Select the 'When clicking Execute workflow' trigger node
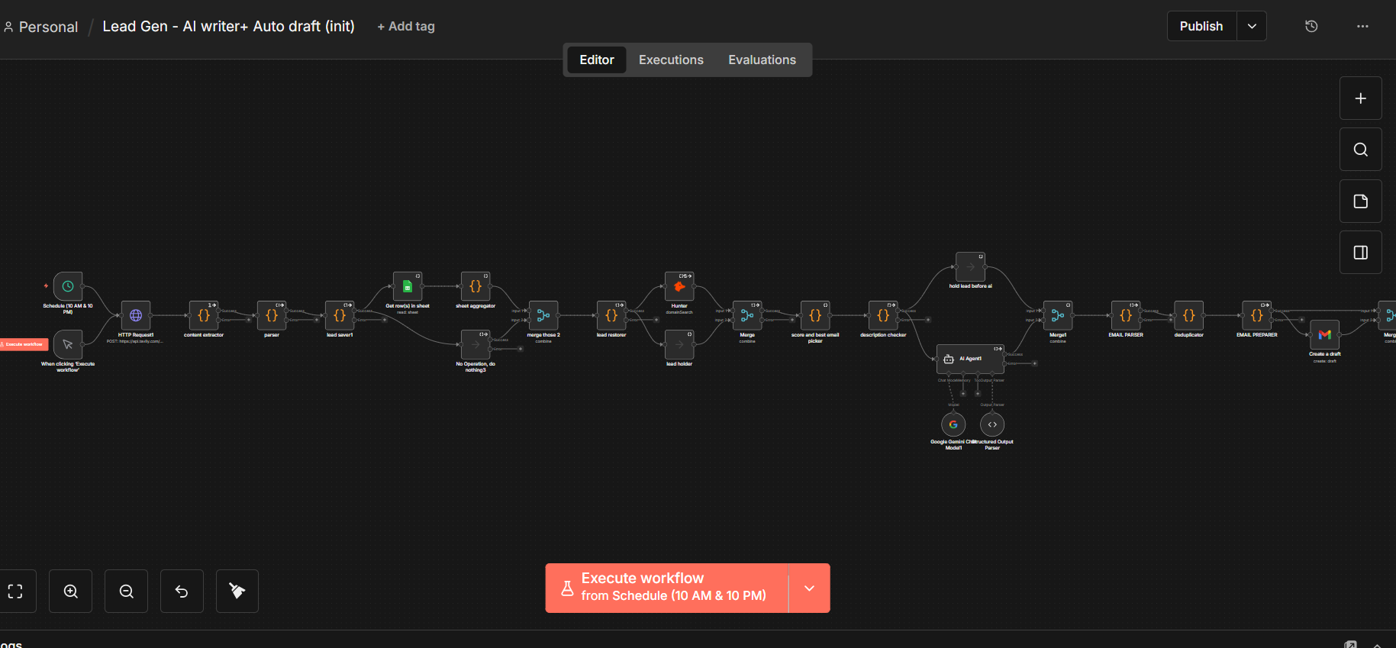The height and width of the screenshot is (648, 1396). 68,344
